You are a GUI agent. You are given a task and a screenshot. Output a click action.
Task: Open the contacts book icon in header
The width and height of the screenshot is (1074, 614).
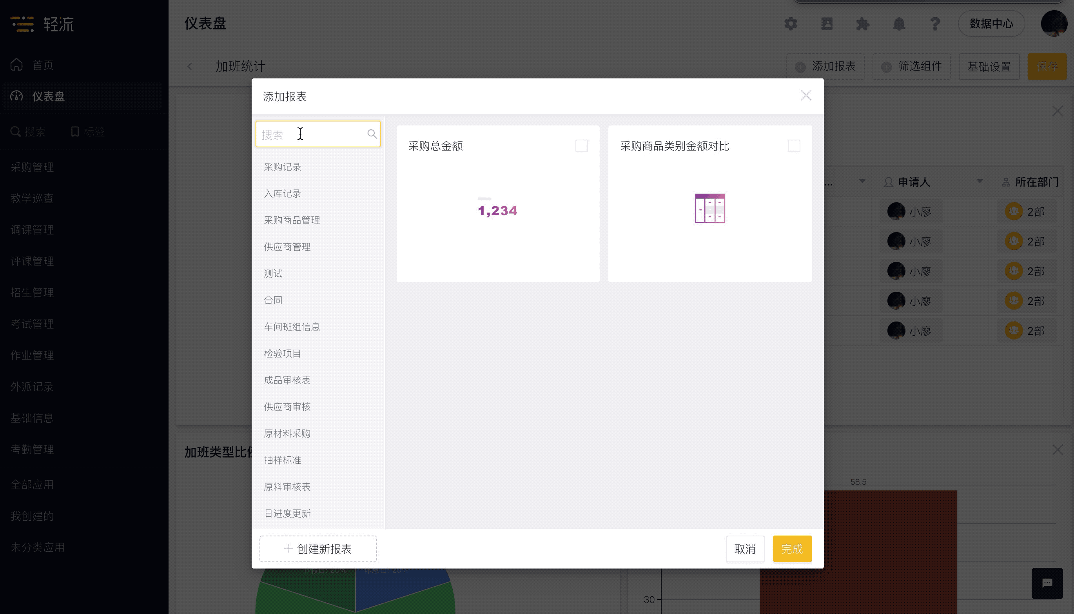(827, 24)
